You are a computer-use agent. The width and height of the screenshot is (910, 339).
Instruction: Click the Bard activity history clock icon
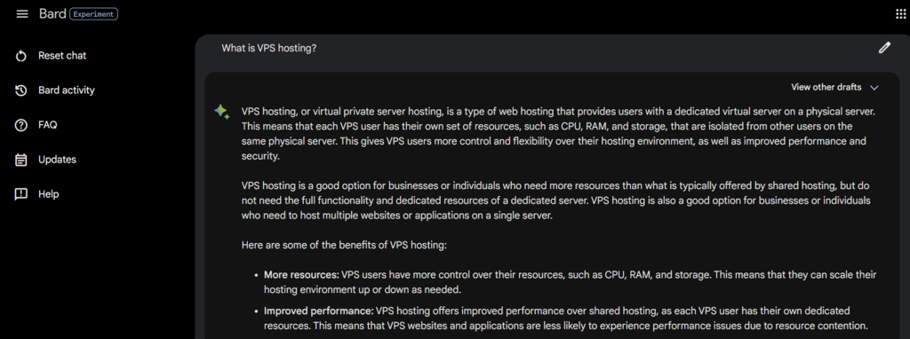pyautogui.click(x=21, y=91)
